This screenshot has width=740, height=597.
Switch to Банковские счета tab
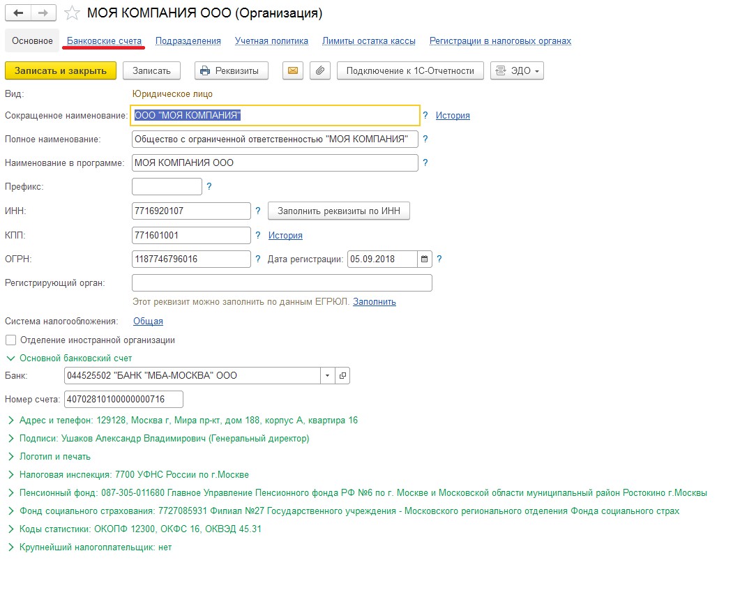(x=105, y=41)
